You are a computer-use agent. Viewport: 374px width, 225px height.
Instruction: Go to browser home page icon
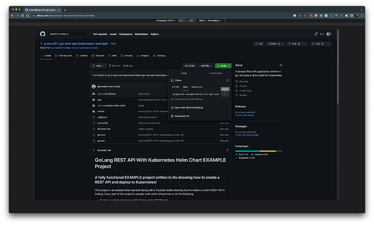[28, 15]
